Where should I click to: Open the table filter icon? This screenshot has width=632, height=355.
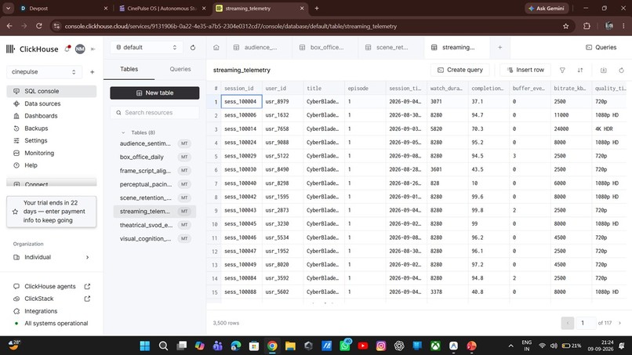562,70
